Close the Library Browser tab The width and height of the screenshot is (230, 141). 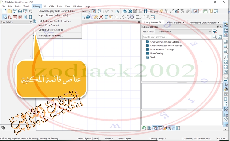(160, 22)
